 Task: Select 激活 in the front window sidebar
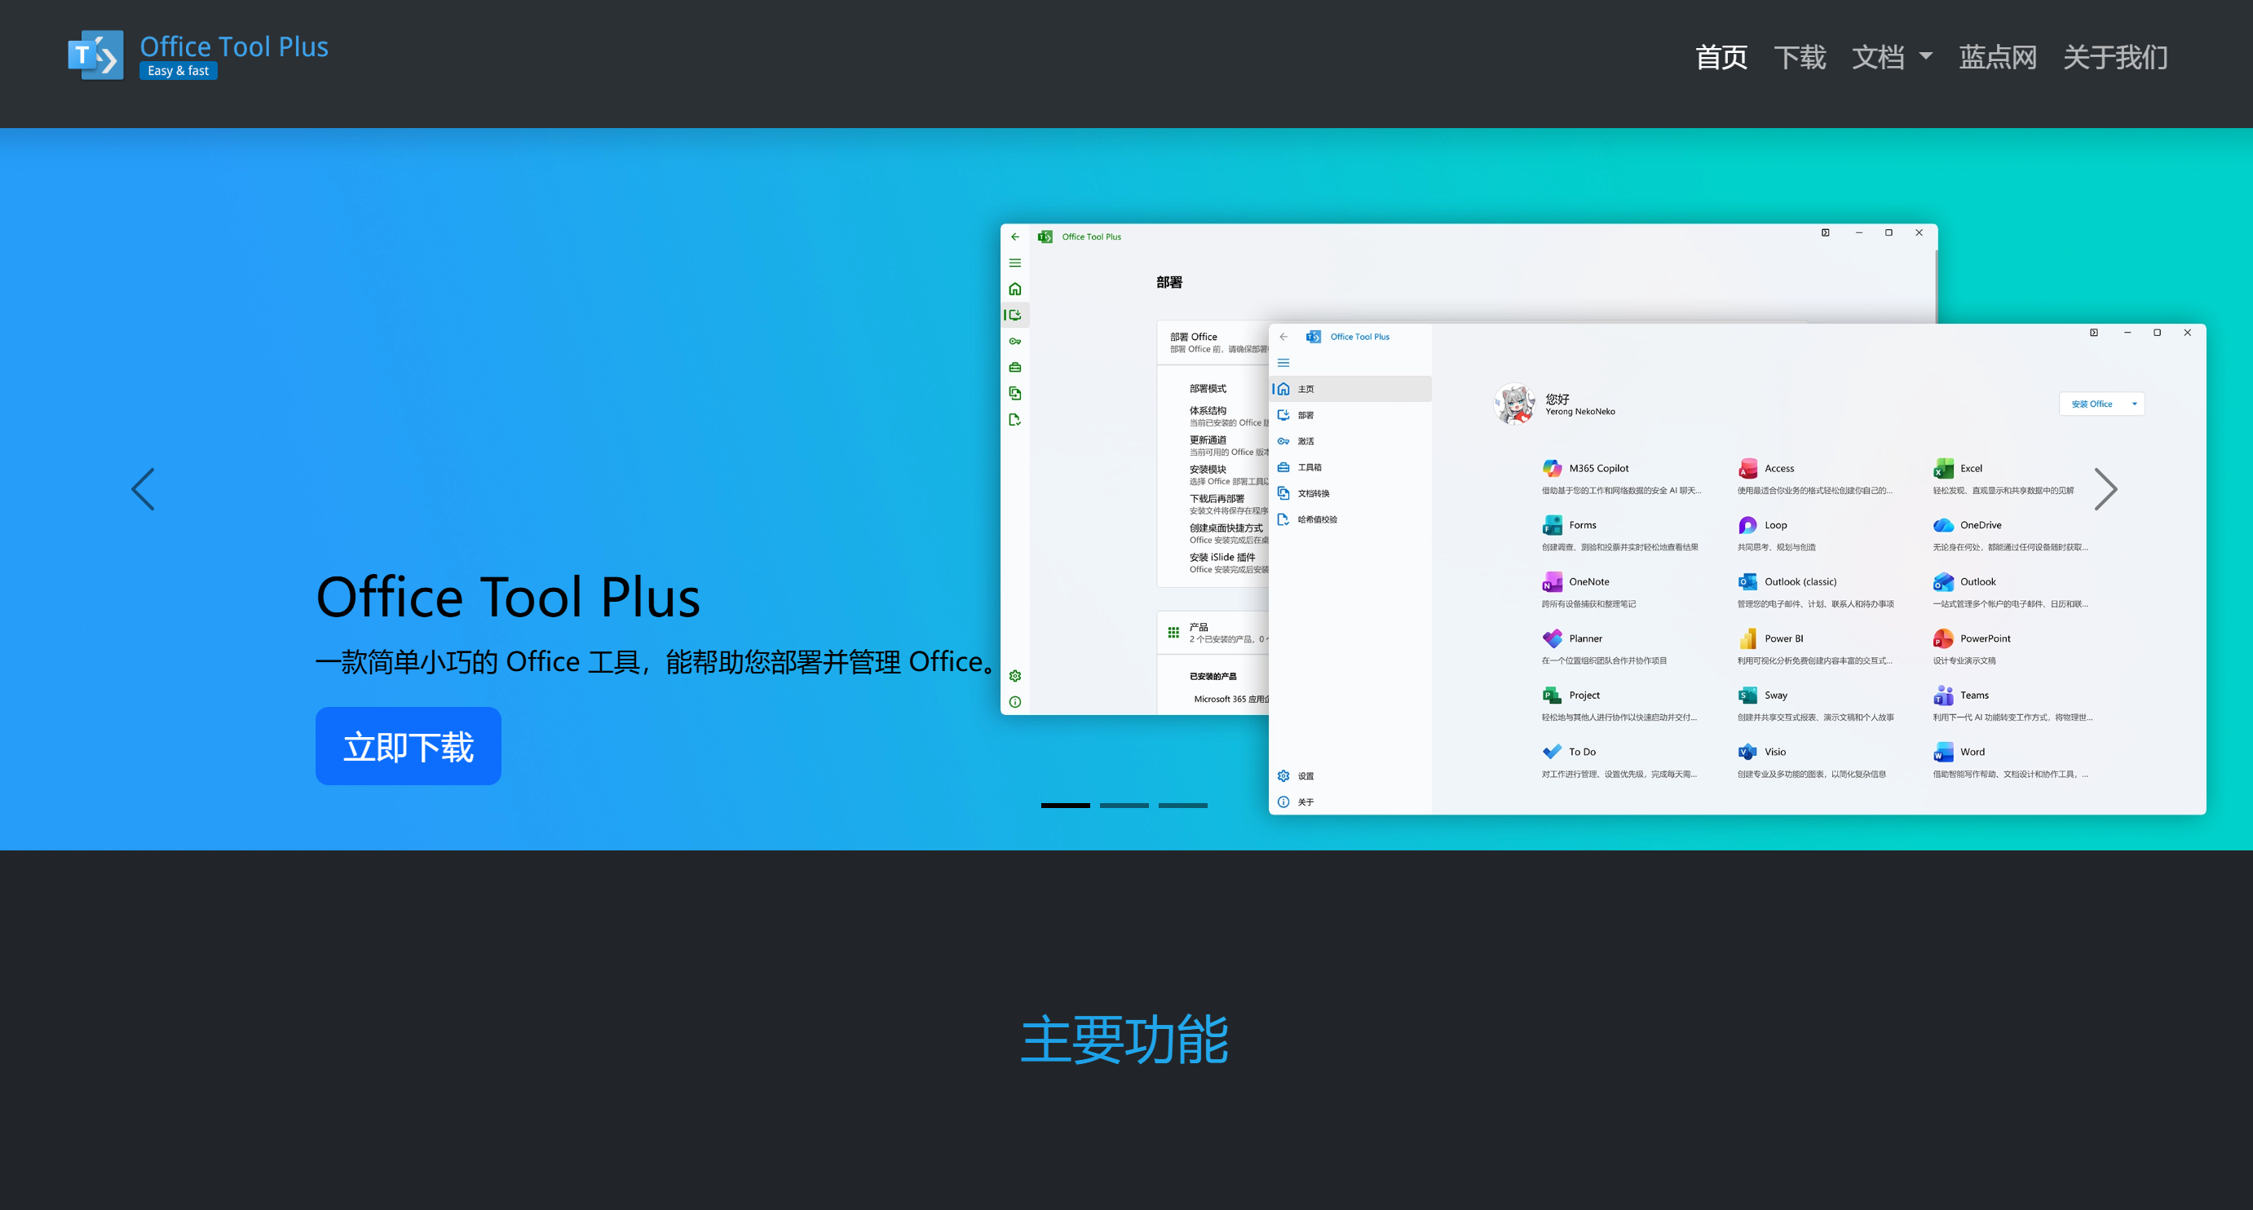[x=1351, y=441]
